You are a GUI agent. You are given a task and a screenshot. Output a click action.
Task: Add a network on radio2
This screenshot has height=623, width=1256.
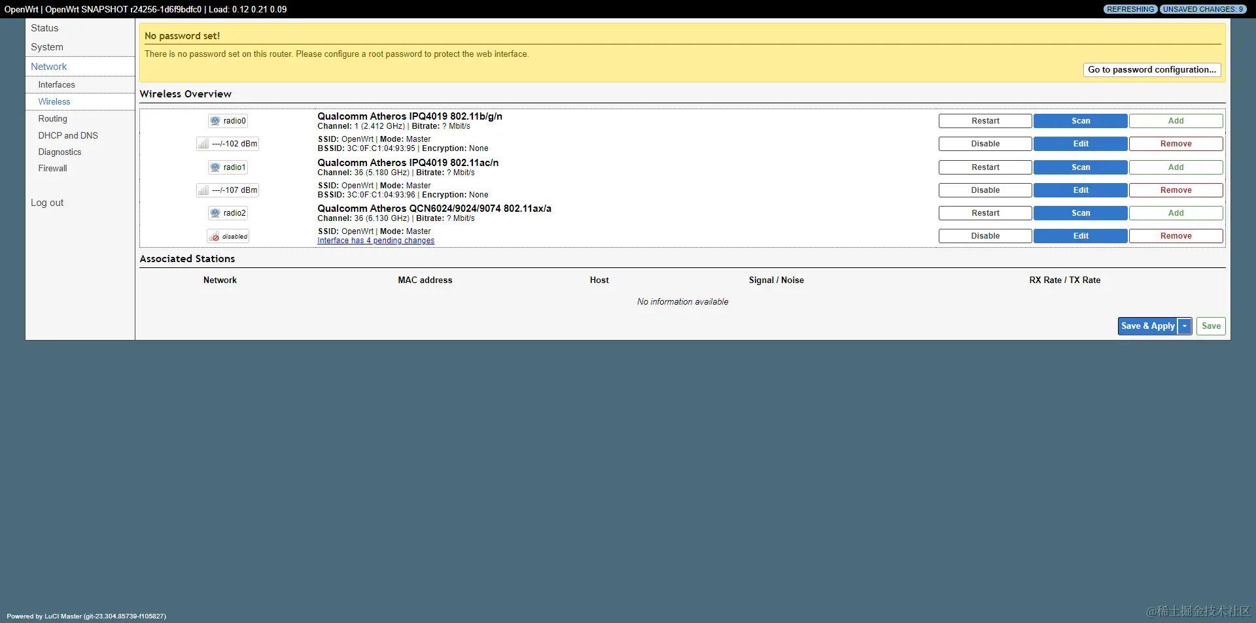(x=1176, y=213)
